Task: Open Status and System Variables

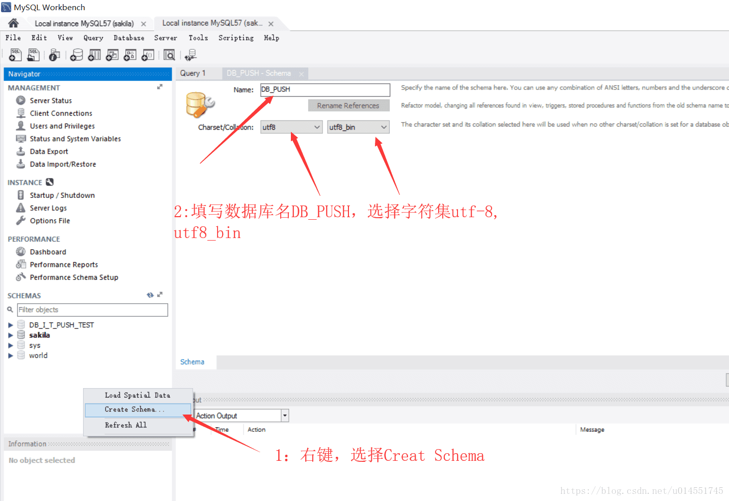Action: point(75,138)
